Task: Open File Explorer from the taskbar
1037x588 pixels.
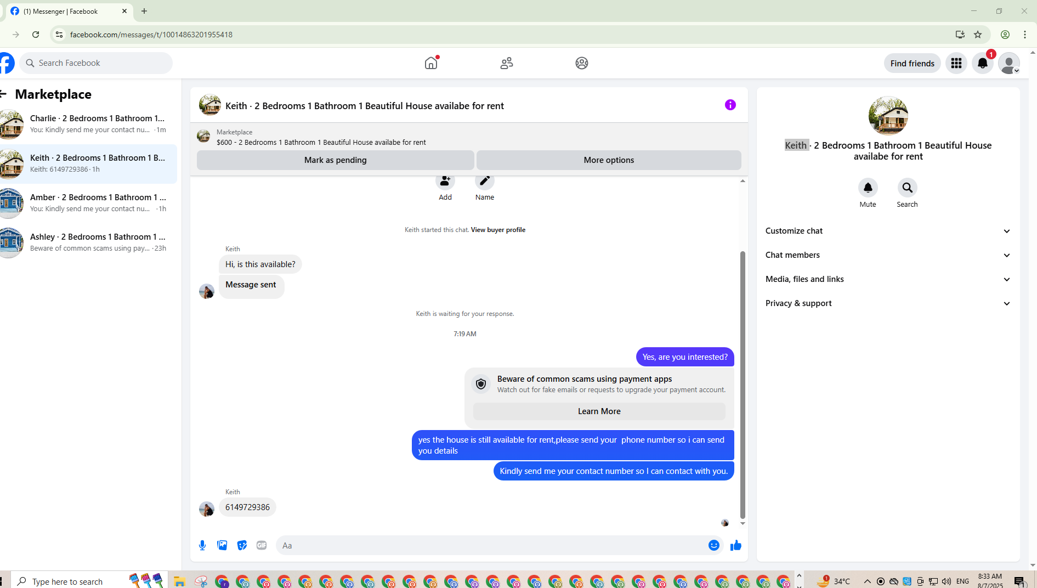Action: (179, 581)
